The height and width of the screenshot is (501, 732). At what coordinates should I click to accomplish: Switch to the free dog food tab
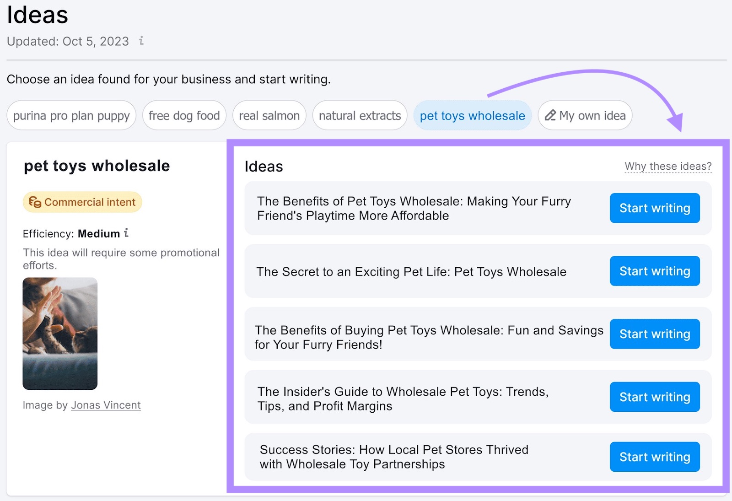pos(184,116)
